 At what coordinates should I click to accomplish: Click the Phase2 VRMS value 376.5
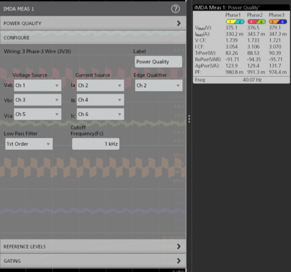pos(253,28)
